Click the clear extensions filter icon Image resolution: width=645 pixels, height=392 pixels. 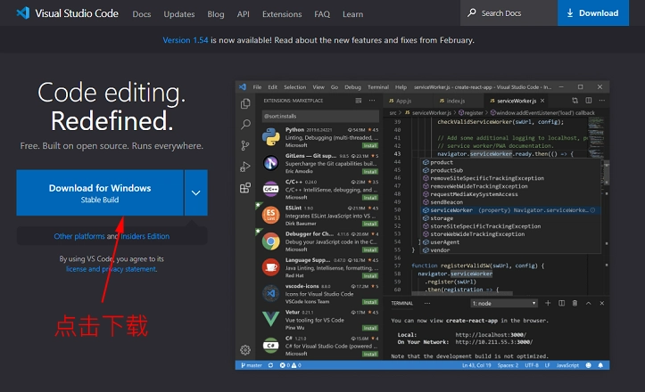[359, 101]
